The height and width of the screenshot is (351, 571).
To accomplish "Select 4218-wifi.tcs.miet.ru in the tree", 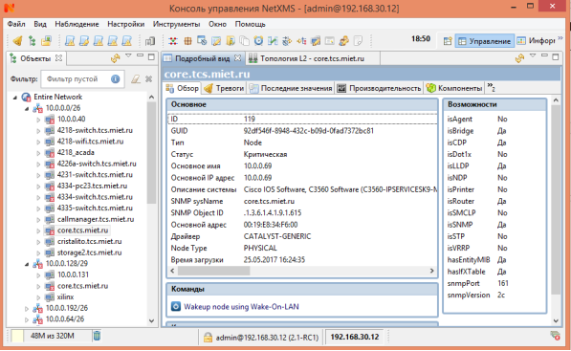I will 90,142.
